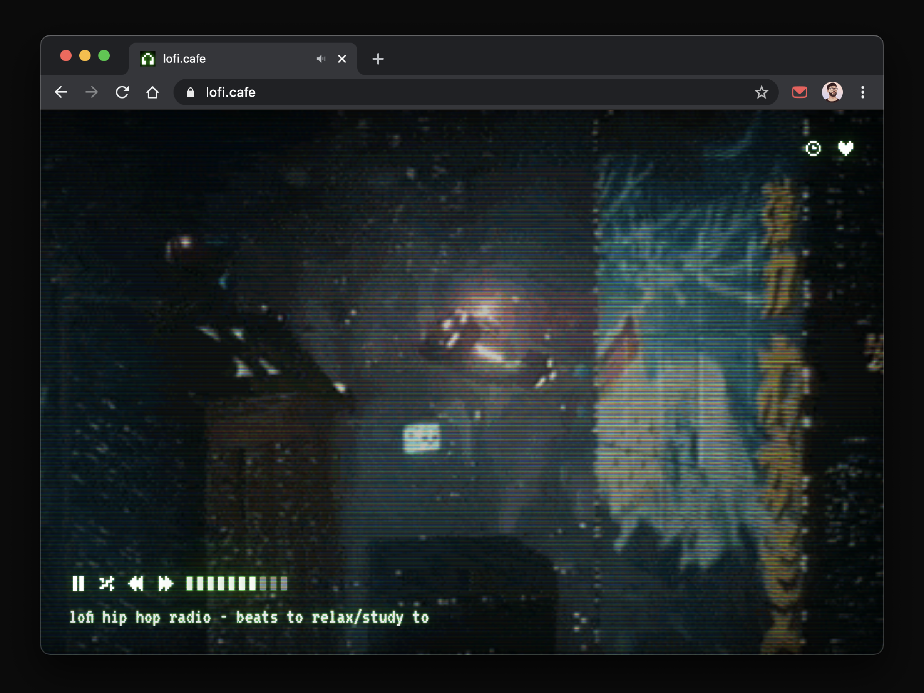Click the pixel heart favorite icon
This screenshot has height=693, width=924.
pyautogui.click(x=845, y=148)
